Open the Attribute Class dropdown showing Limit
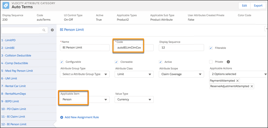The width and height of the screenshot is (268, 128). pyautogui.click(x=134, y=74)
